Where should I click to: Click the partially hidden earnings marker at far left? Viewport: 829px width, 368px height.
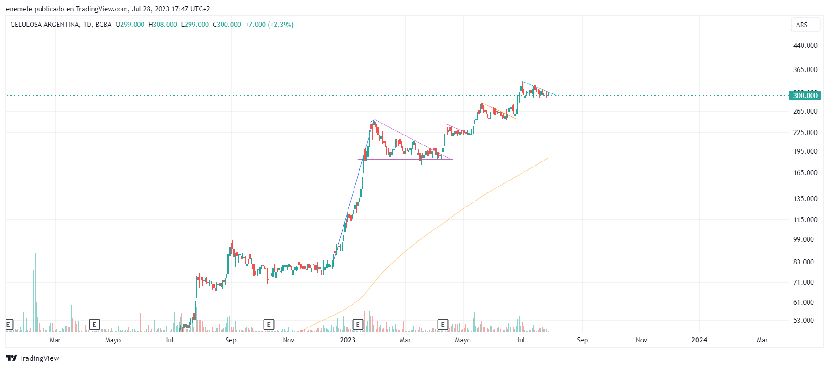[x=9, y=324]
